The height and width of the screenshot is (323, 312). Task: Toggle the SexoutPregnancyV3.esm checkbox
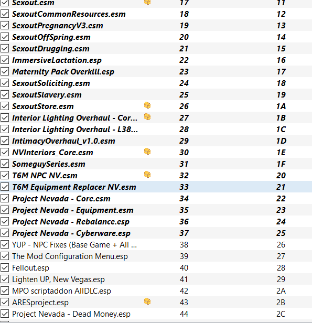[5, 25]
